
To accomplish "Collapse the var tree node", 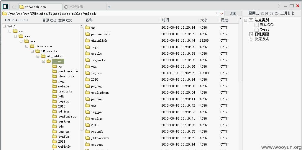I will (x=10, y=31).
